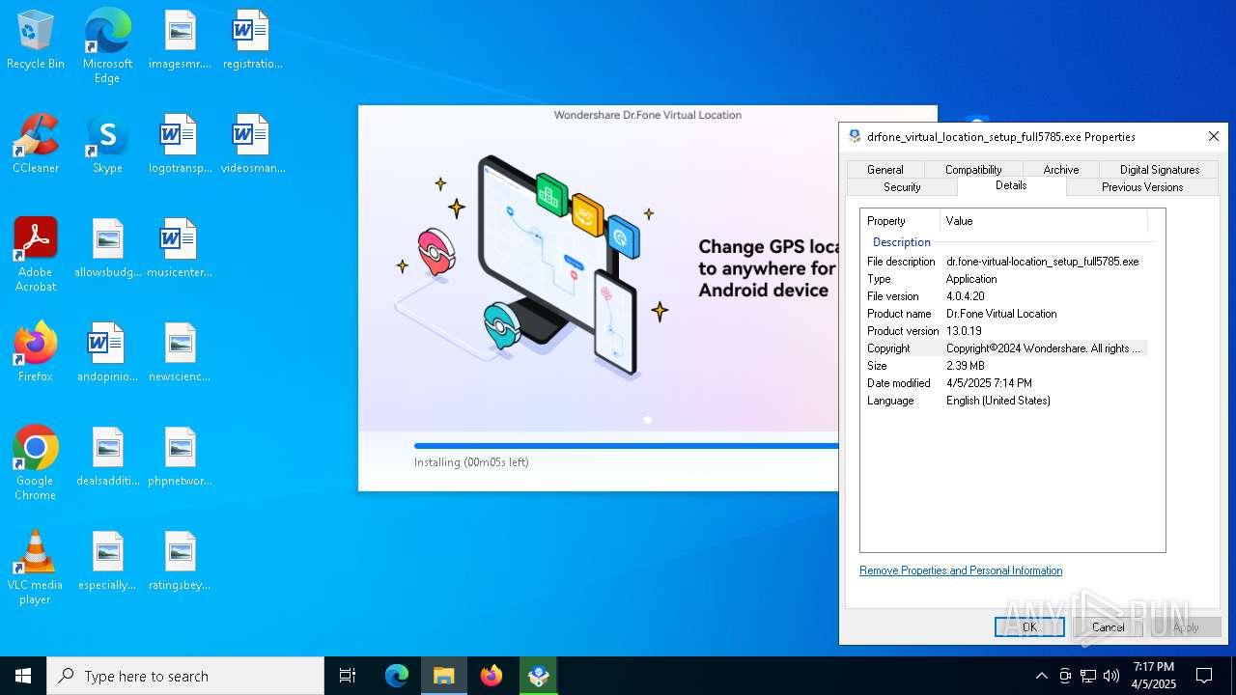This screenshot has width=1236, height=695.
Task: Select the andopinio... Word document
Action: [x=107, y=353]
